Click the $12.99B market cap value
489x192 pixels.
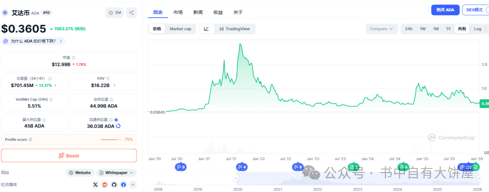[61, 64]
